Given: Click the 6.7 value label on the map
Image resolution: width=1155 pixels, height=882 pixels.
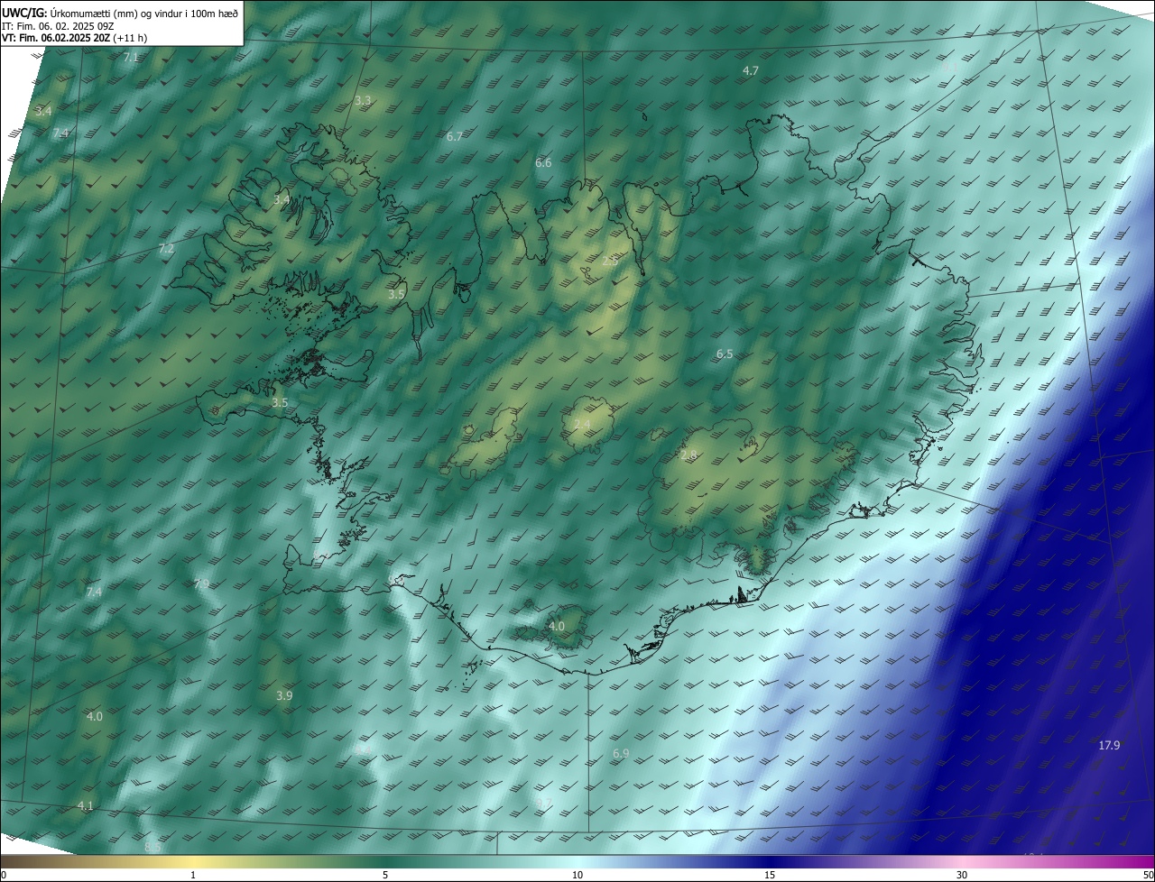Looking at the screenshot, I should click(454, 136).
